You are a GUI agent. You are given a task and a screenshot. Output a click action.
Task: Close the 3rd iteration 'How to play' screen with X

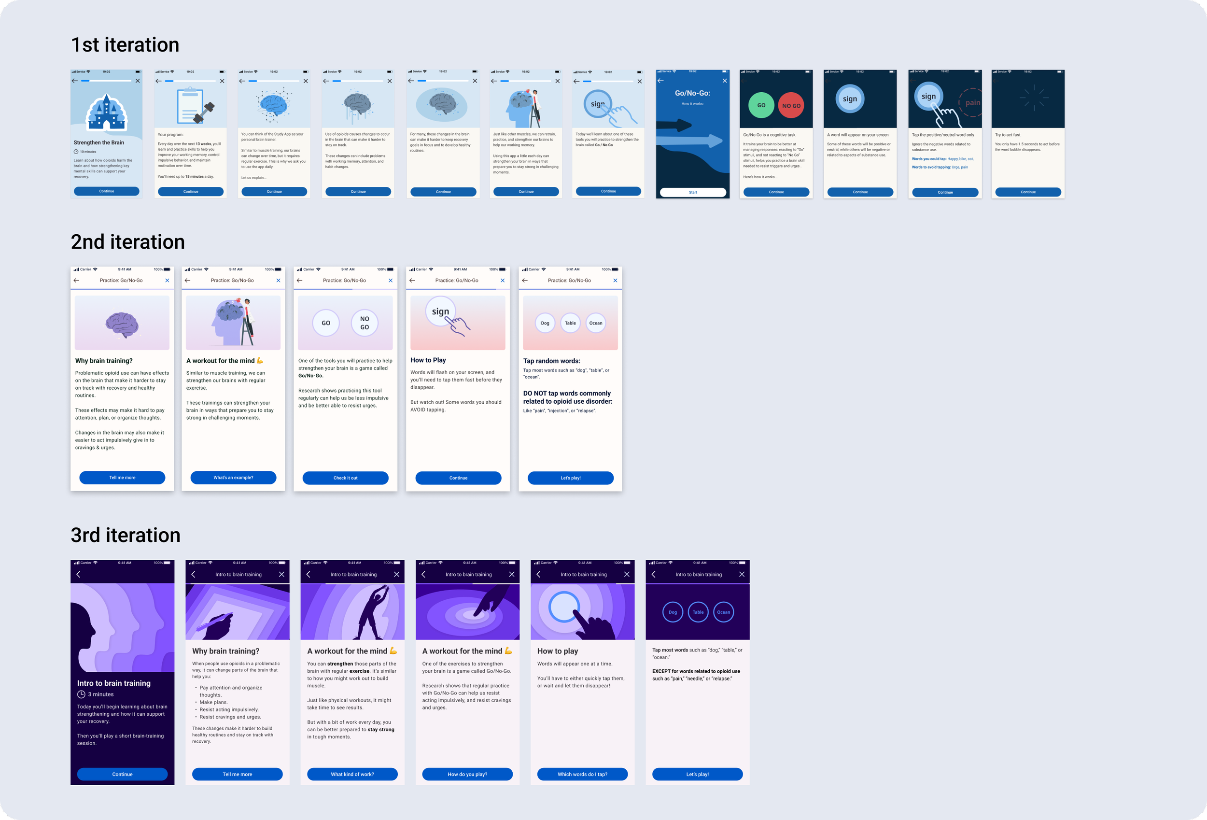pyautogui.click(x=626, y=574)
